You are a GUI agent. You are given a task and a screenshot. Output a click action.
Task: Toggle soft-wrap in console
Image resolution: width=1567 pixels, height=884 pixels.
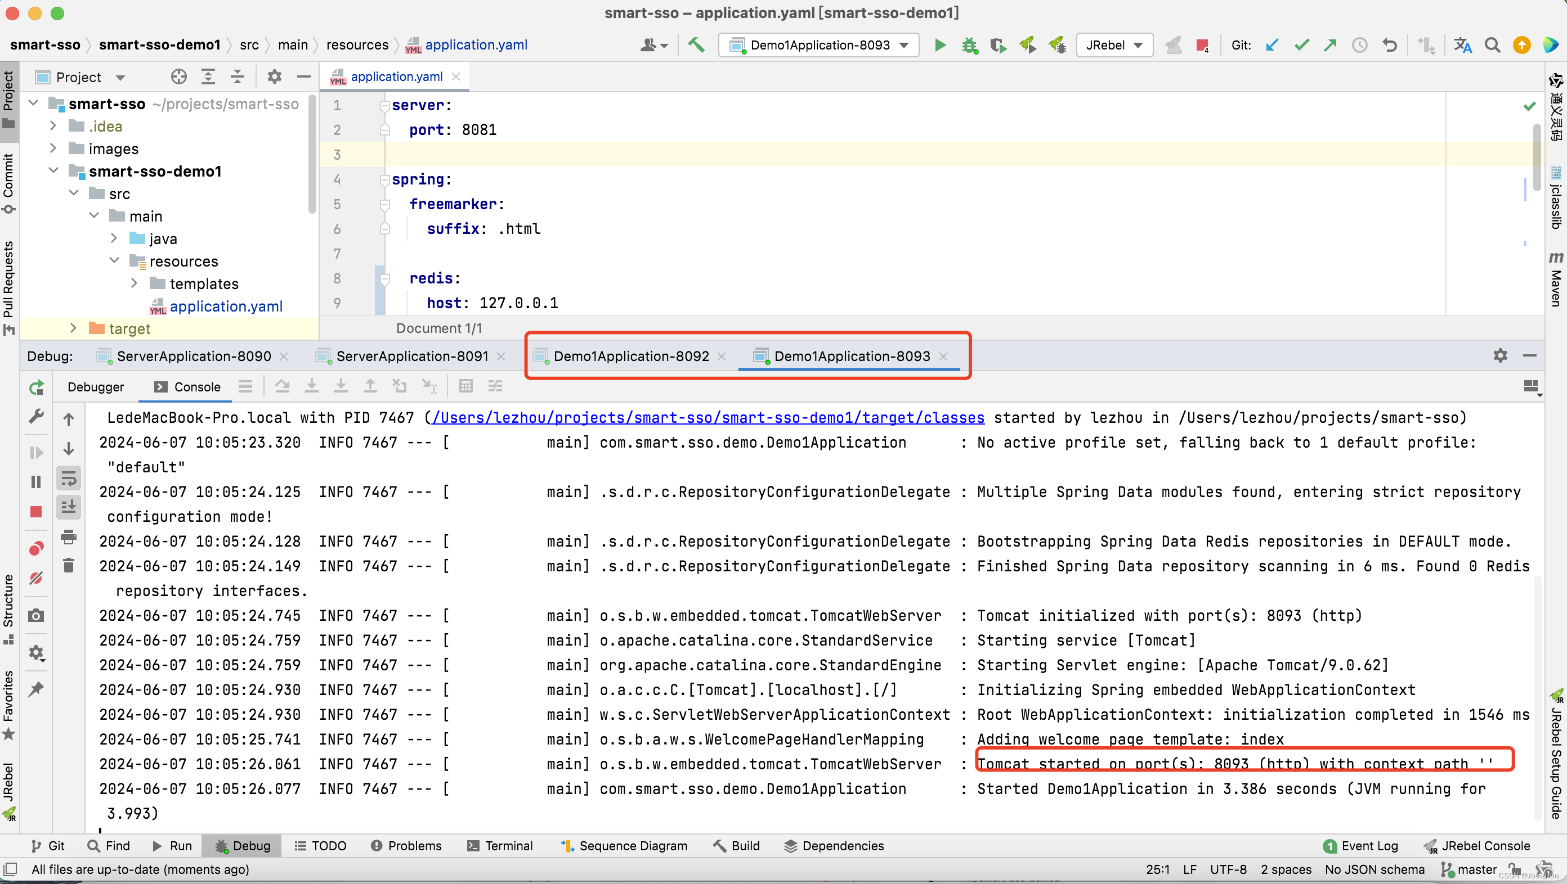coord(69,479)
